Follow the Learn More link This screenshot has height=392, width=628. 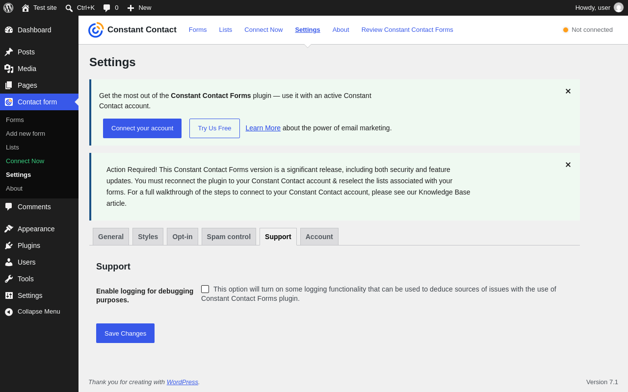[263, 128]
